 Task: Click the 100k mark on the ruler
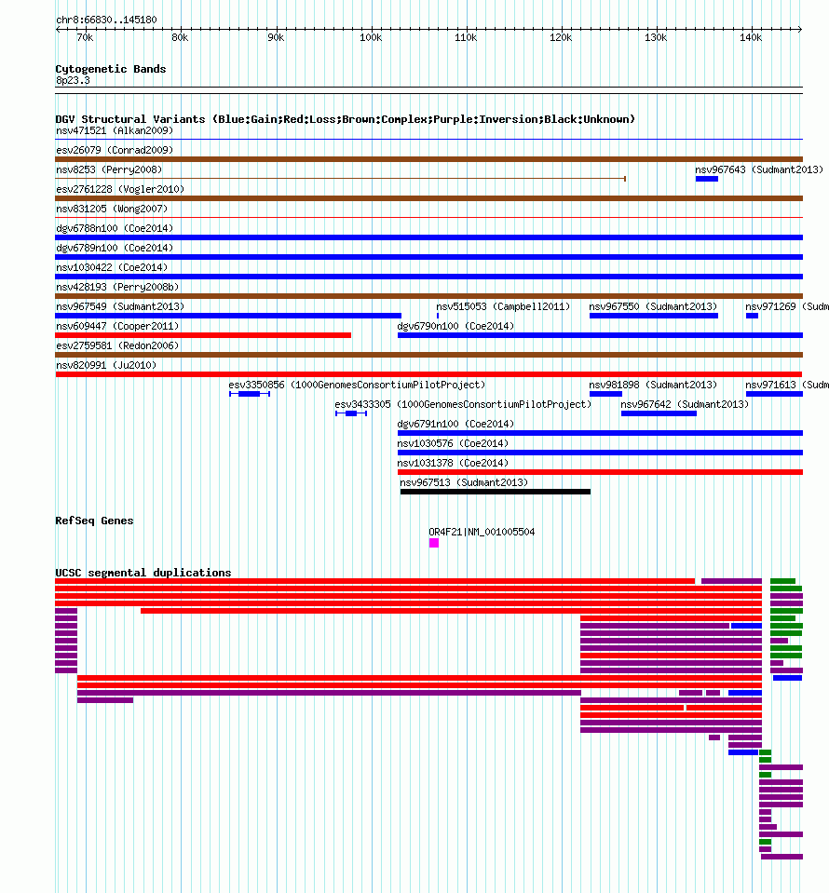click(371, 37)
